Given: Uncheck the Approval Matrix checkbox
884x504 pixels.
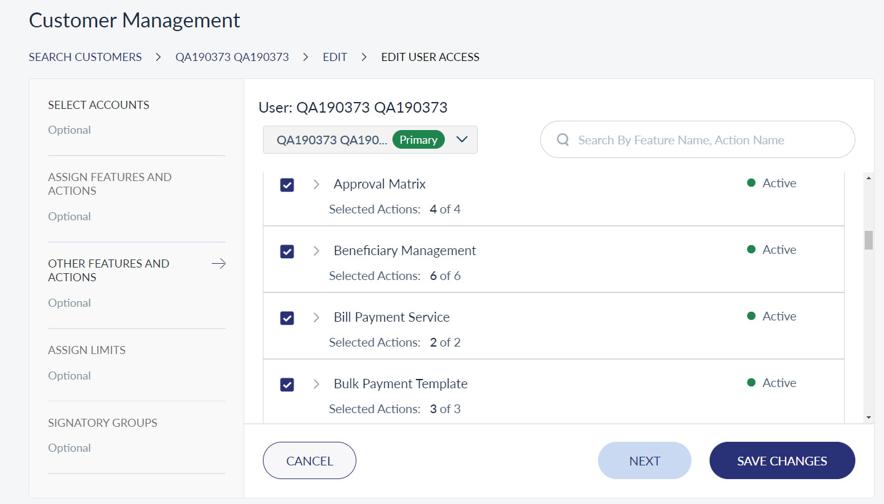Looking at the screenshot, I should pos(287,185).
